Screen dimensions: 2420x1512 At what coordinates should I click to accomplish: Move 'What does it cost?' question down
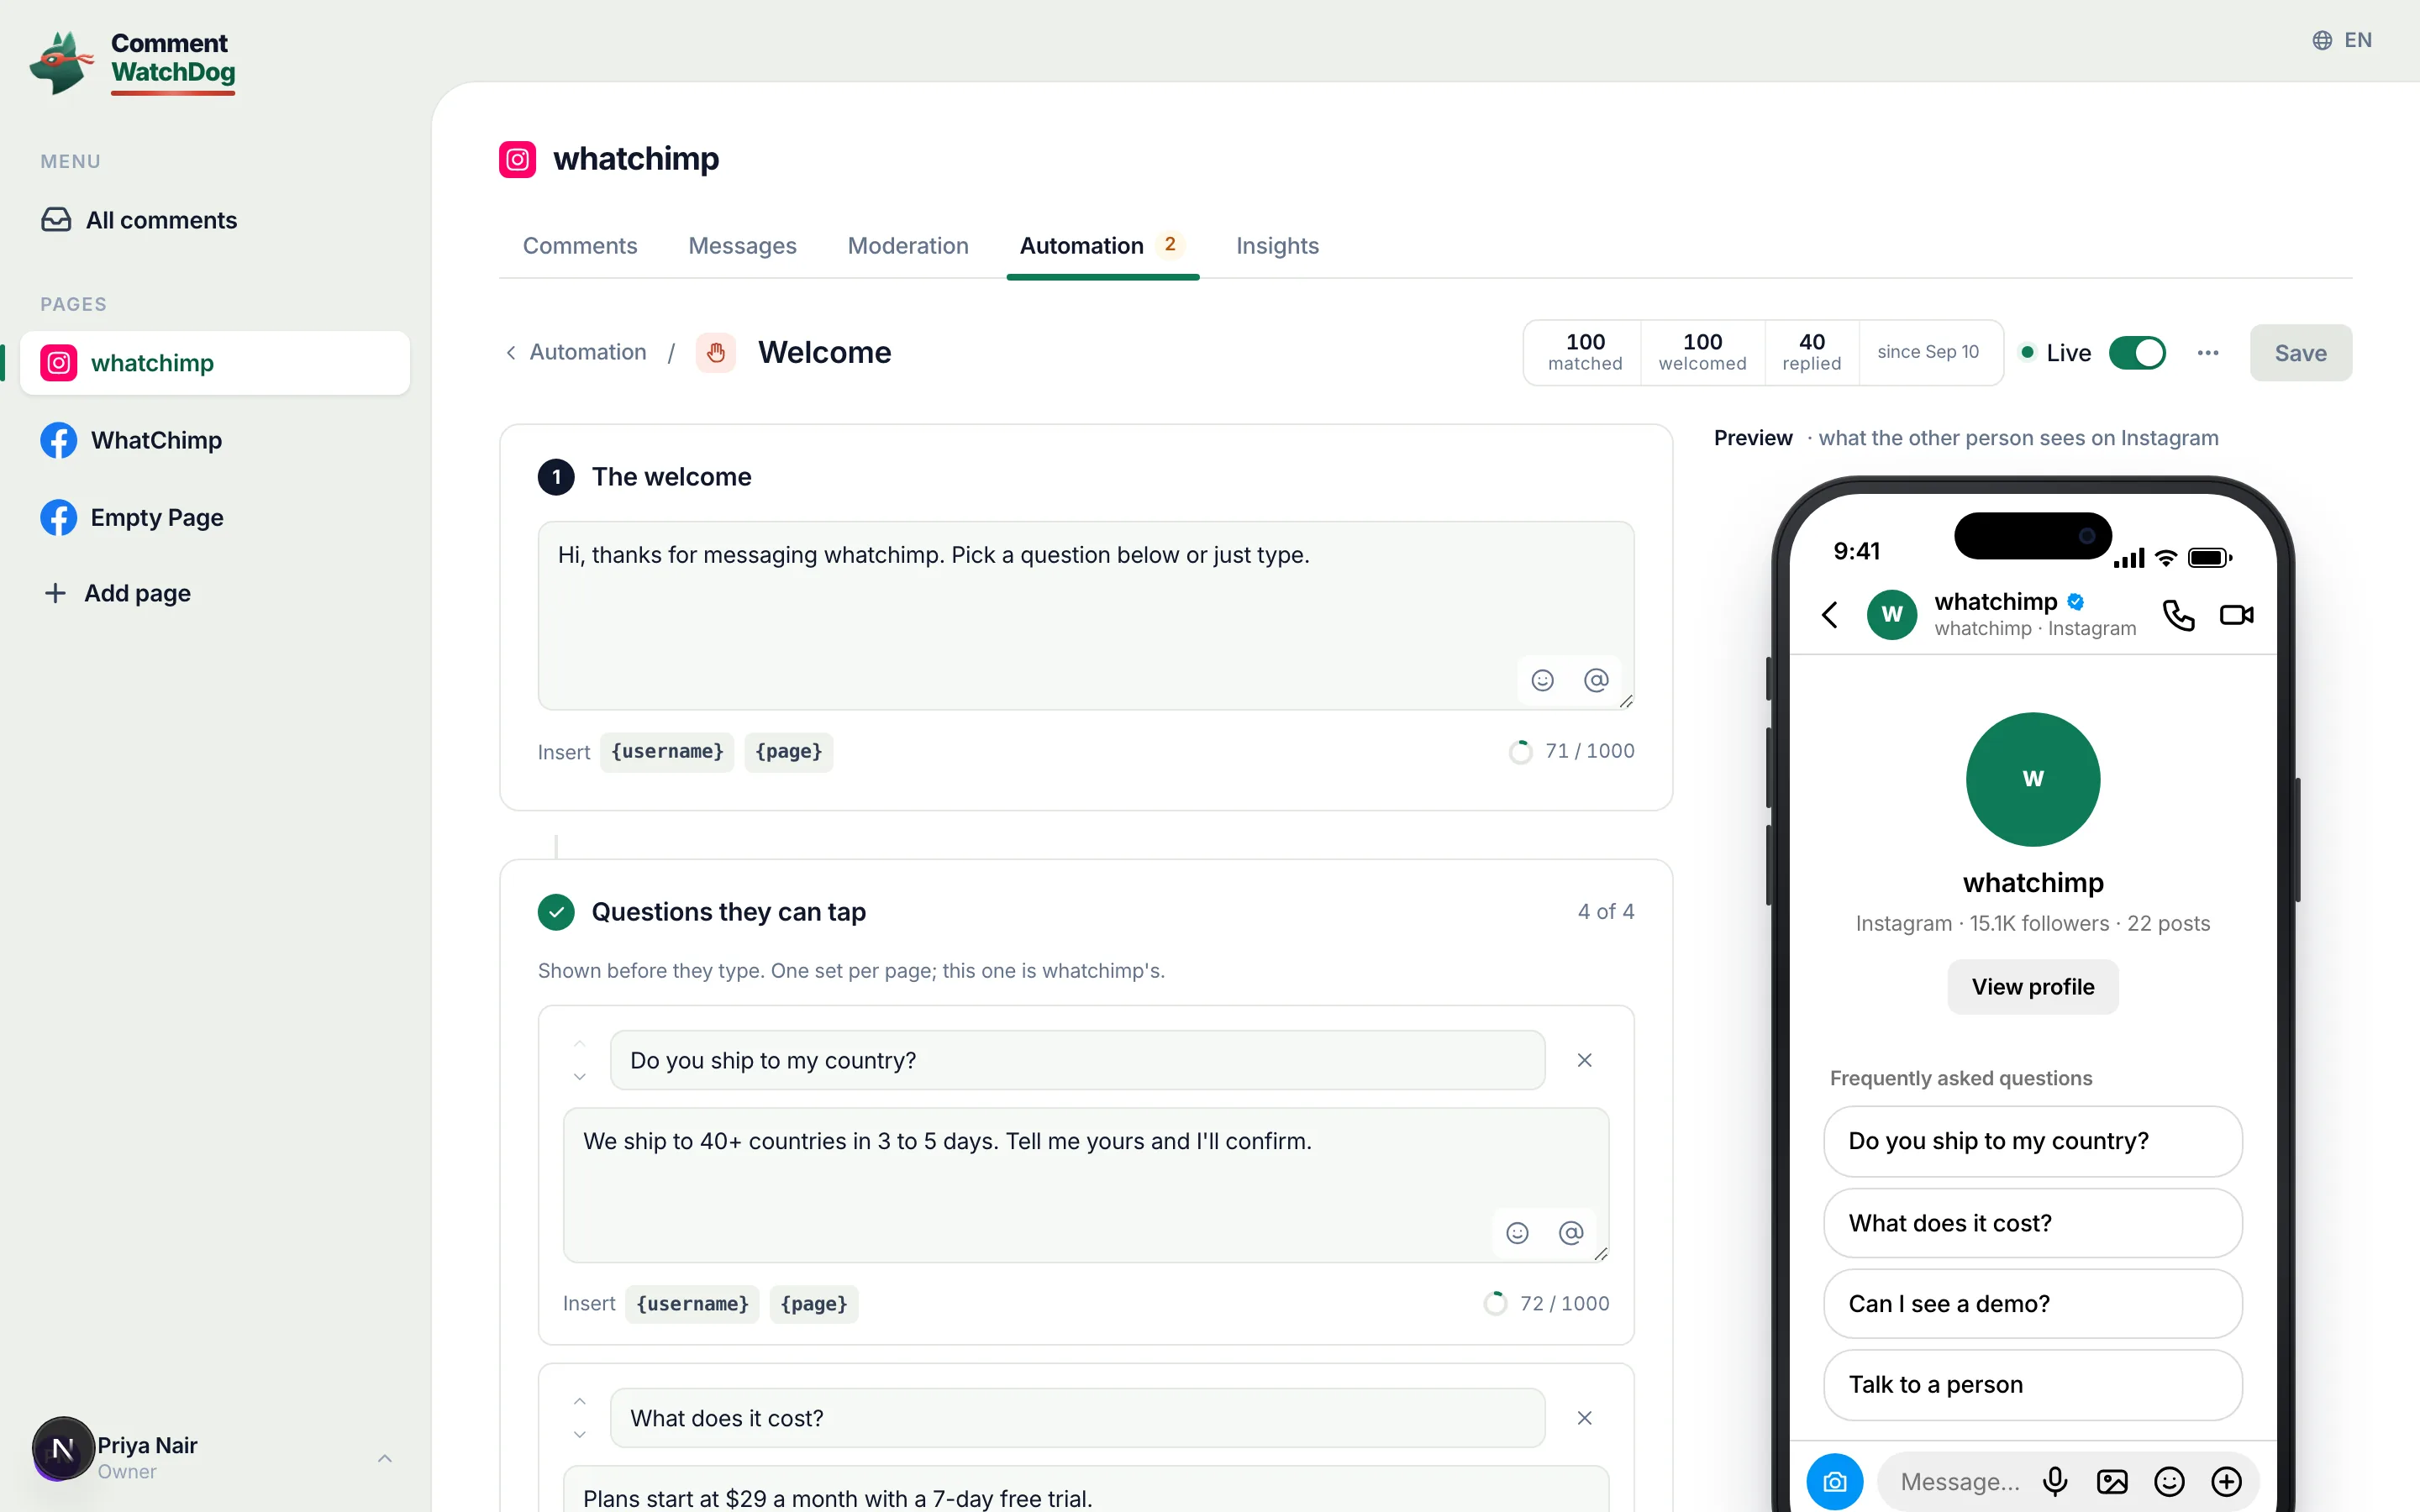(580, 1435)
